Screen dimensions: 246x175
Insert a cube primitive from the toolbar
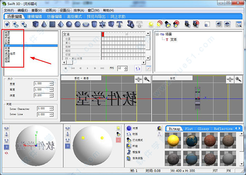click(x=36, y=24)
